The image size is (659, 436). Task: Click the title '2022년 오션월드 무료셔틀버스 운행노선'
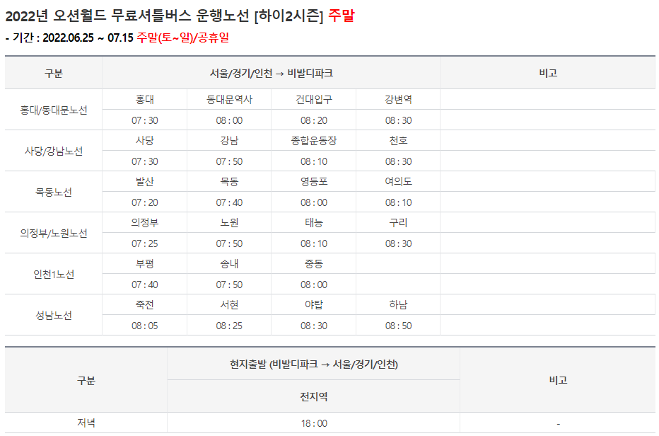pos(128,16)
